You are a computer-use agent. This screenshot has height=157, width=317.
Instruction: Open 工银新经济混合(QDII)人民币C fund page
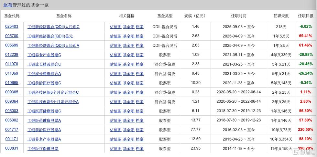[54, 26]
